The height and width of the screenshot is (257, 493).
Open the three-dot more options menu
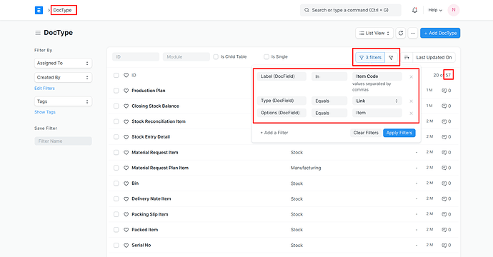click(x=413, y=33)
